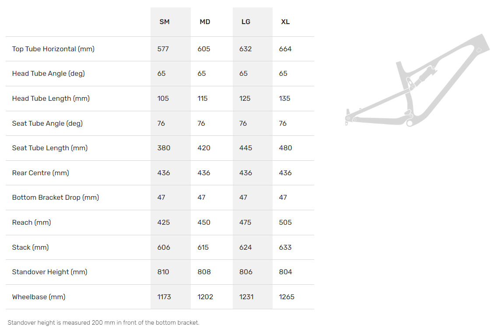494x336 pixels.
Task: Click the XL size column header
Action: 285,22
